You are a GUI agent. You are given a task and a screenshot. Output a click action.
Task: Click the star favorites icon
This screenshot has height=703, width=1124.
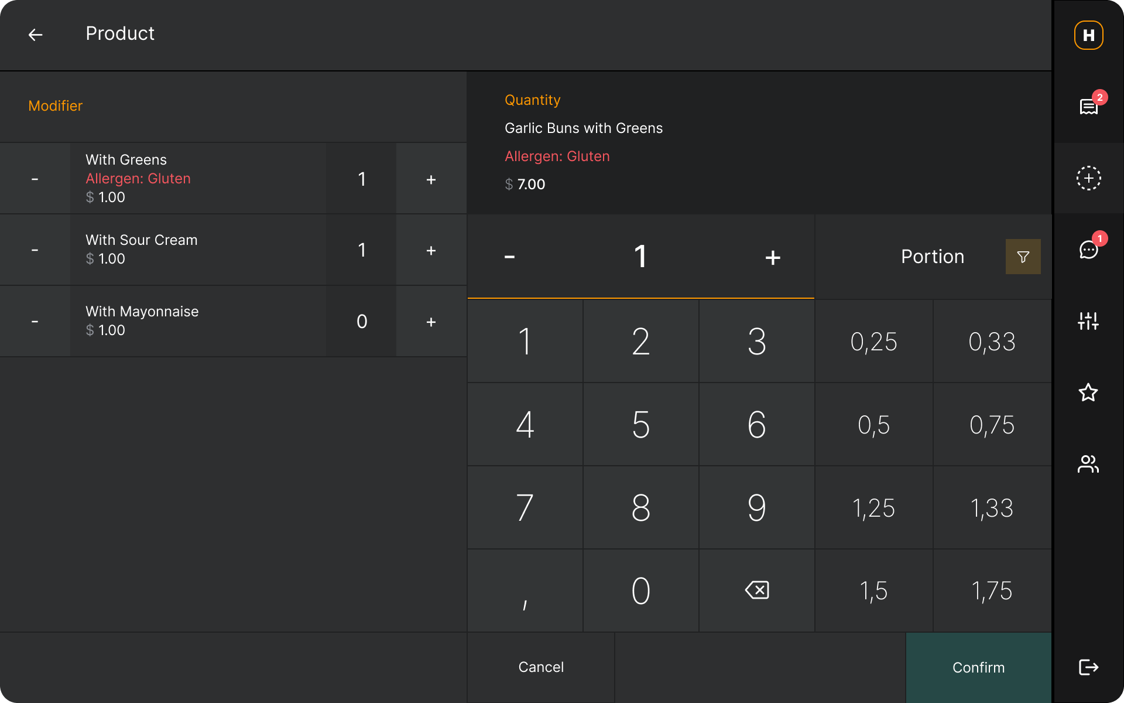1088,392
